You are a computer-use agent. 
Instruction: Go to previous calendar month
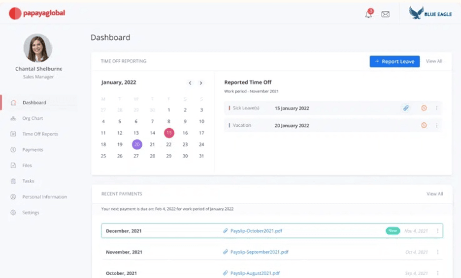tap(190, 83)
